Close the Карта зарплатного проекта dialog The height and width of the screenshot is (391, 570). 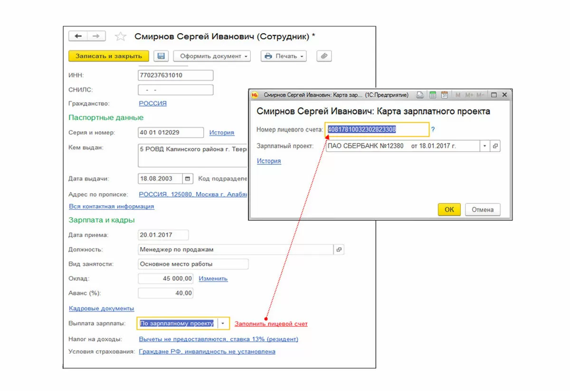pos(504,95)
